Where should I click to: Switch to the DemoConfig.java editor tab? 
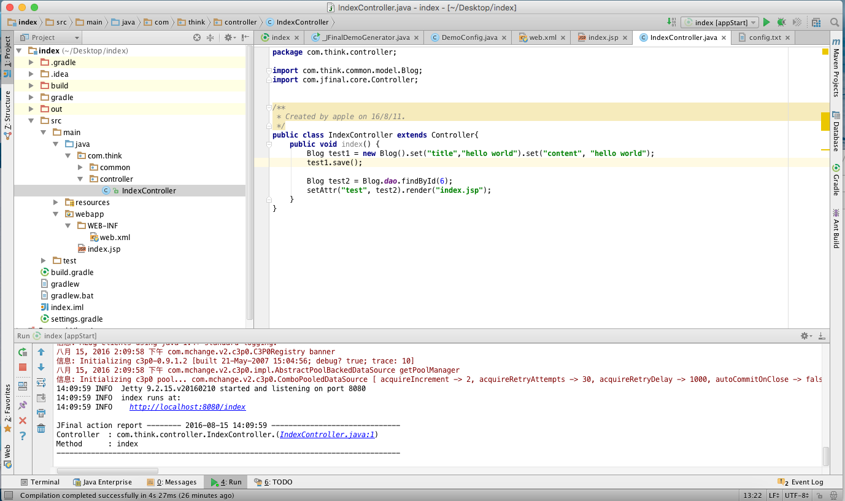coord(469,37)
